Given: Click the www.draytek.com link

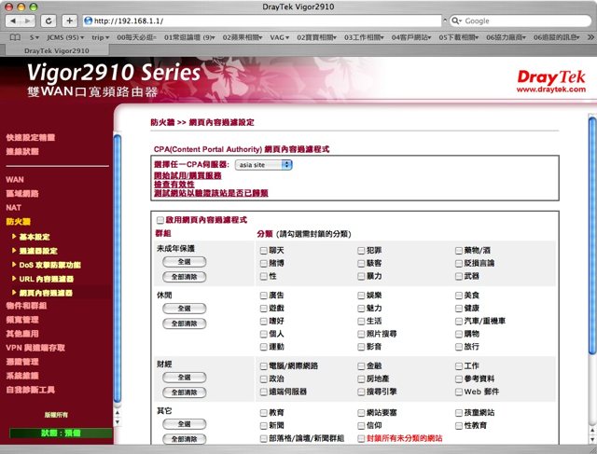Looking at the screenshot, I should pos(551,89).
